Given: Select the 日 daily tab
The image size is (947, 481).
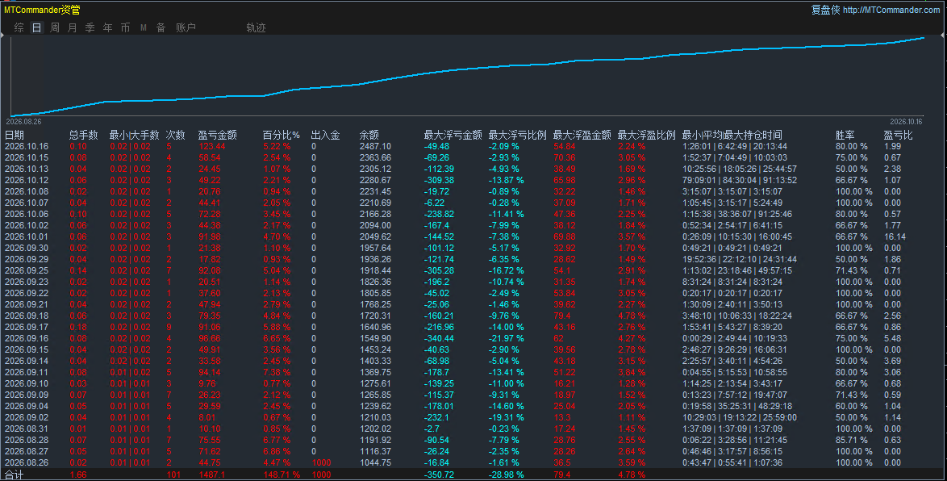Looking at the screenshot, I should pos(37,27).
